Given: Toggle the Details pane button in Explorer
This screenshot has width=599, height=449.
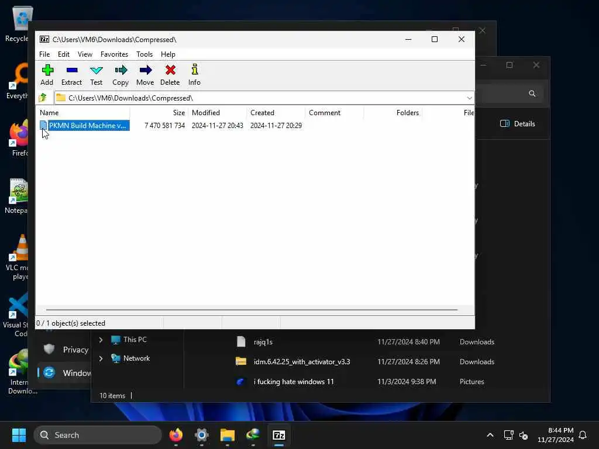Looking at the screenshot, I should point(518,124).
